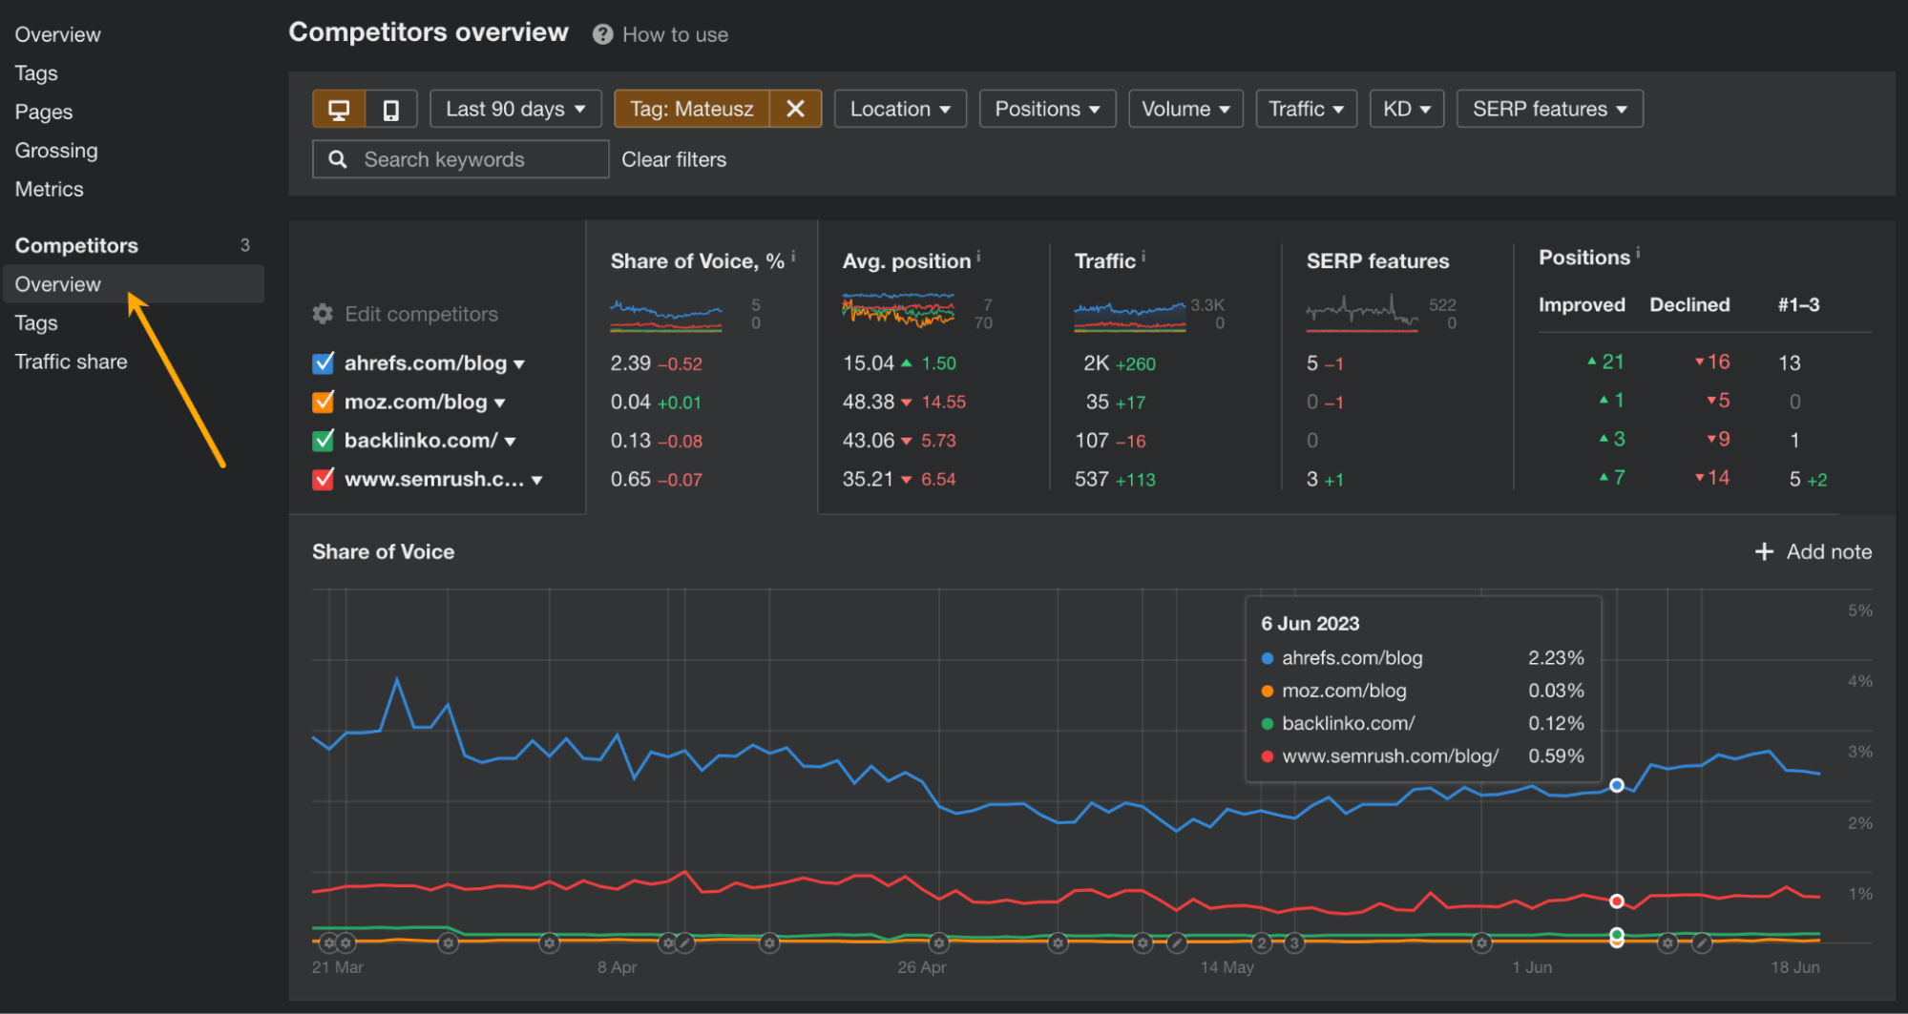
Task: Click the ahrefs.com/blog legend color dot
Action: 1266,657
